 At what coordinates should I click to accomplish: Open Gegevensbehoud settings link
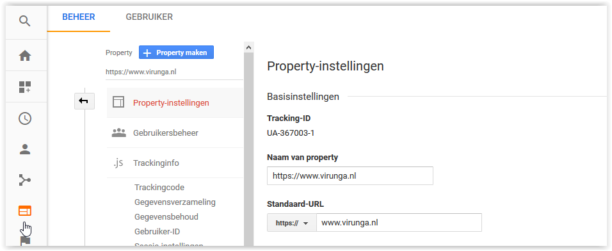pos(166,216)
